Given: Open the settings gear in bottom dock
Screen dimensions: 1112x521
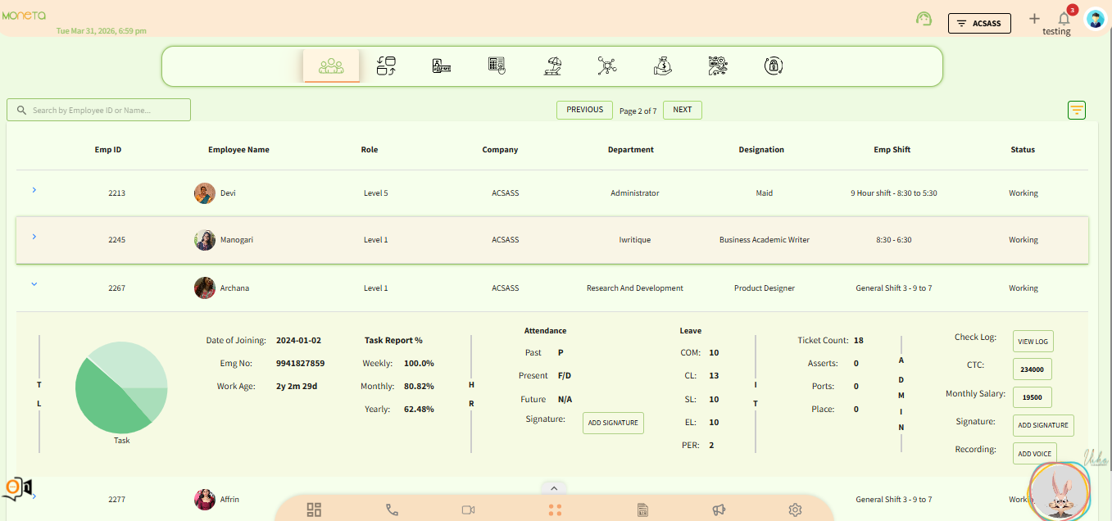Looking at the screenshot, I should (x=795, y=510).
